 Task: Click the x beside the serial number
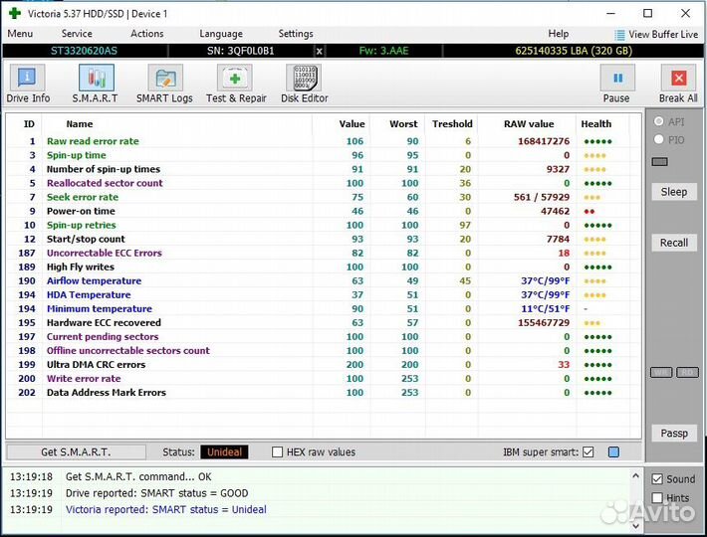pos(320,51)
